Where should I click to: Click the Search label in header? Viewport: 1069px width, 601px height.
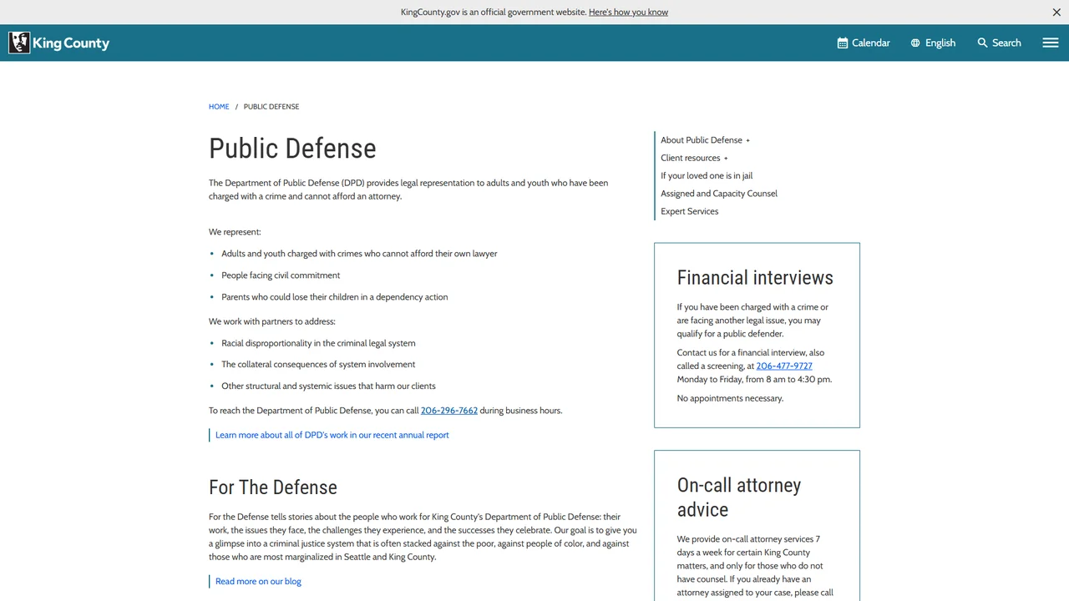point(1006,43)
